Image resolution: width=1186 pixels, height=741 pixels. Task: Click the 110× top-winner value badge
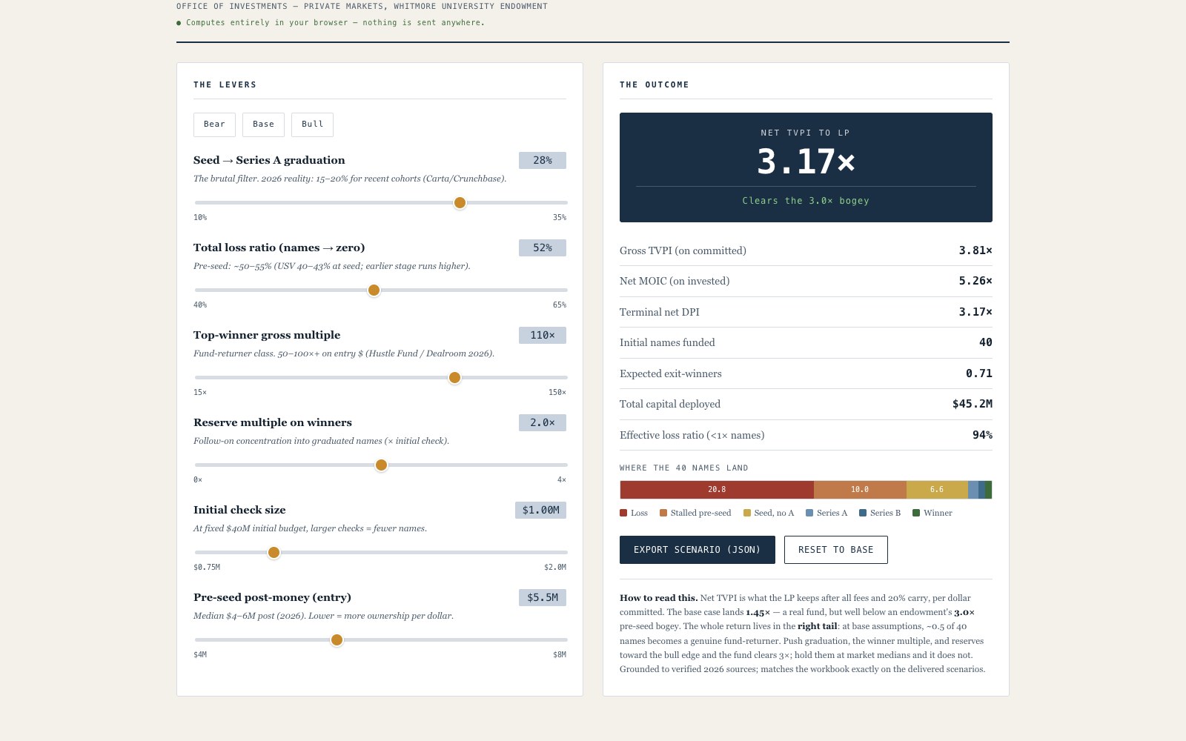tap(543, 335)
